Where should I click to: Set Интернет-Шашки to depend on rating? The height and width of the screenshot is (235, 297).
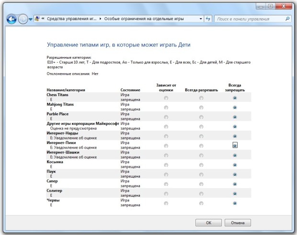166,155
